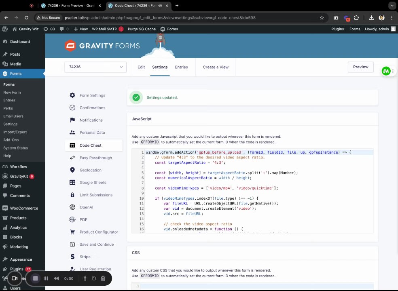Click the Preview button
Image resolution: width=398 pixels, height=291 pixels.
coord(360,67)
